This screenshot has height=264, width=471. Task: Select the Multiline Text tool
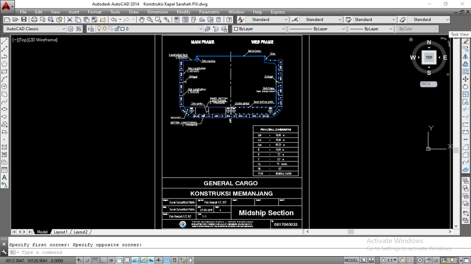[4, 178]
